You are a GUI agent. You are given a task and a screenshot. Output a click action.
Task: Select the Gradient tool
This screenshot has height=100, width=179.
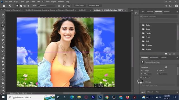pyautogui.click(x=3, y=58)
